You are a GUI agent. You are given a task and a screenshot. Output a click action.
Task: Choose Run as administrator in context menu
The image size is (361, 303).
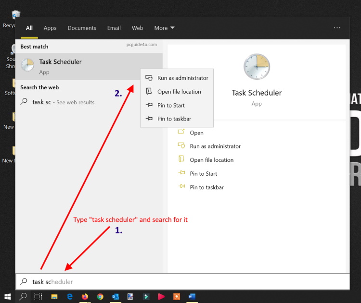[x=182, y=78]
